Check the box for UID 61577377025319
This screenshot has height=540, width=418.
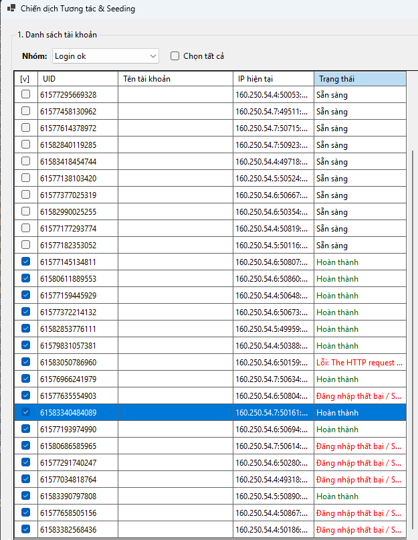26,195
